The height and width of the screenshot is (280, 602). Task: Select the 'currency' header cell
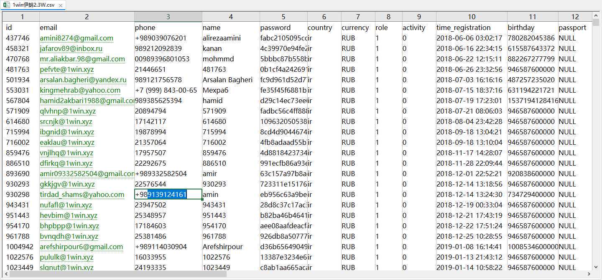358,28
